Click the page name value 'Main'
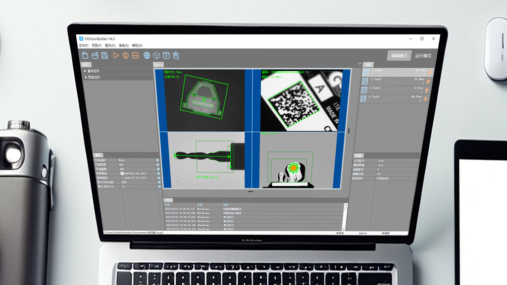 [122, 160]
